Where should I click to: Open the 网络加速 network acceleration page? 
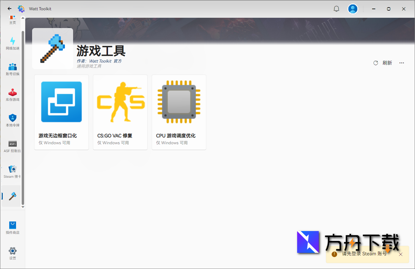(x=13, y=43)
